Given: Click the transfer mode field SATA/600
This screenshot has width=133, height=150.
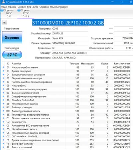Looking at the screenshot, I should 70,43.
